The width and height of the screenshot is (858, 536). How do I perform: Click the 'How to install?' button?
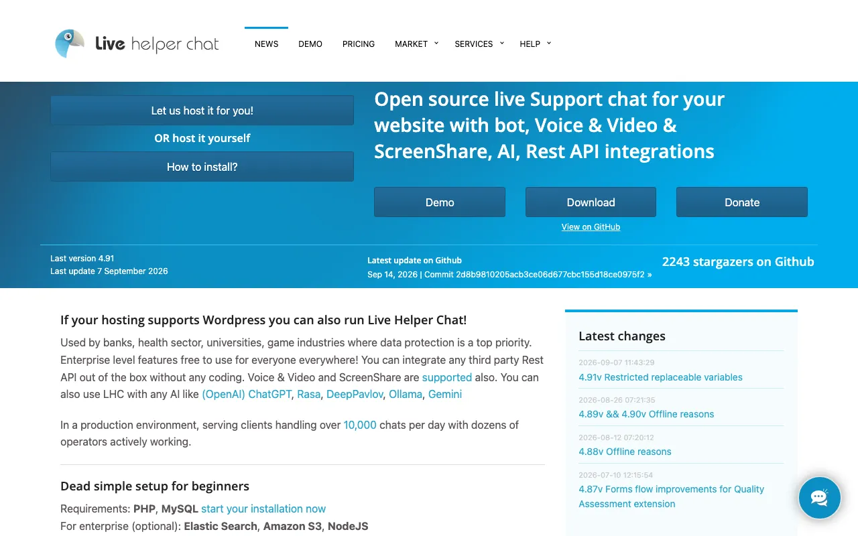[x=202, y=167]
